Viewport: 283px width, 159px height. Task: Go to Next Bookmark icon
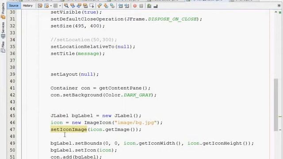coord(106,6)
